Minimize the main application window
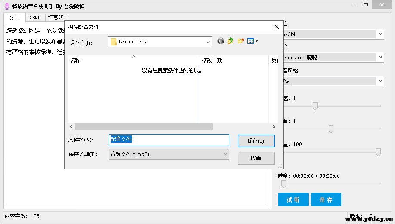Screen dimensions: 395x224 [x=354, y=6]
